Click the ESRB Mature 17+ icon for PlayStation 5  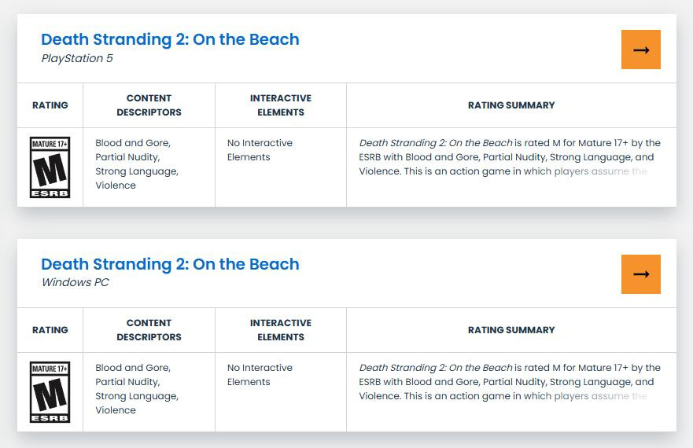coord(50,167)
